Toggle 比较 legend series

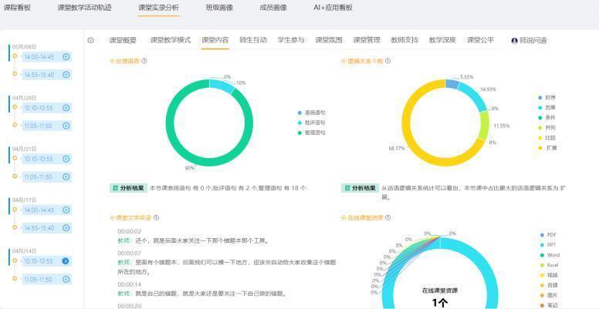[x=547, y=138]
